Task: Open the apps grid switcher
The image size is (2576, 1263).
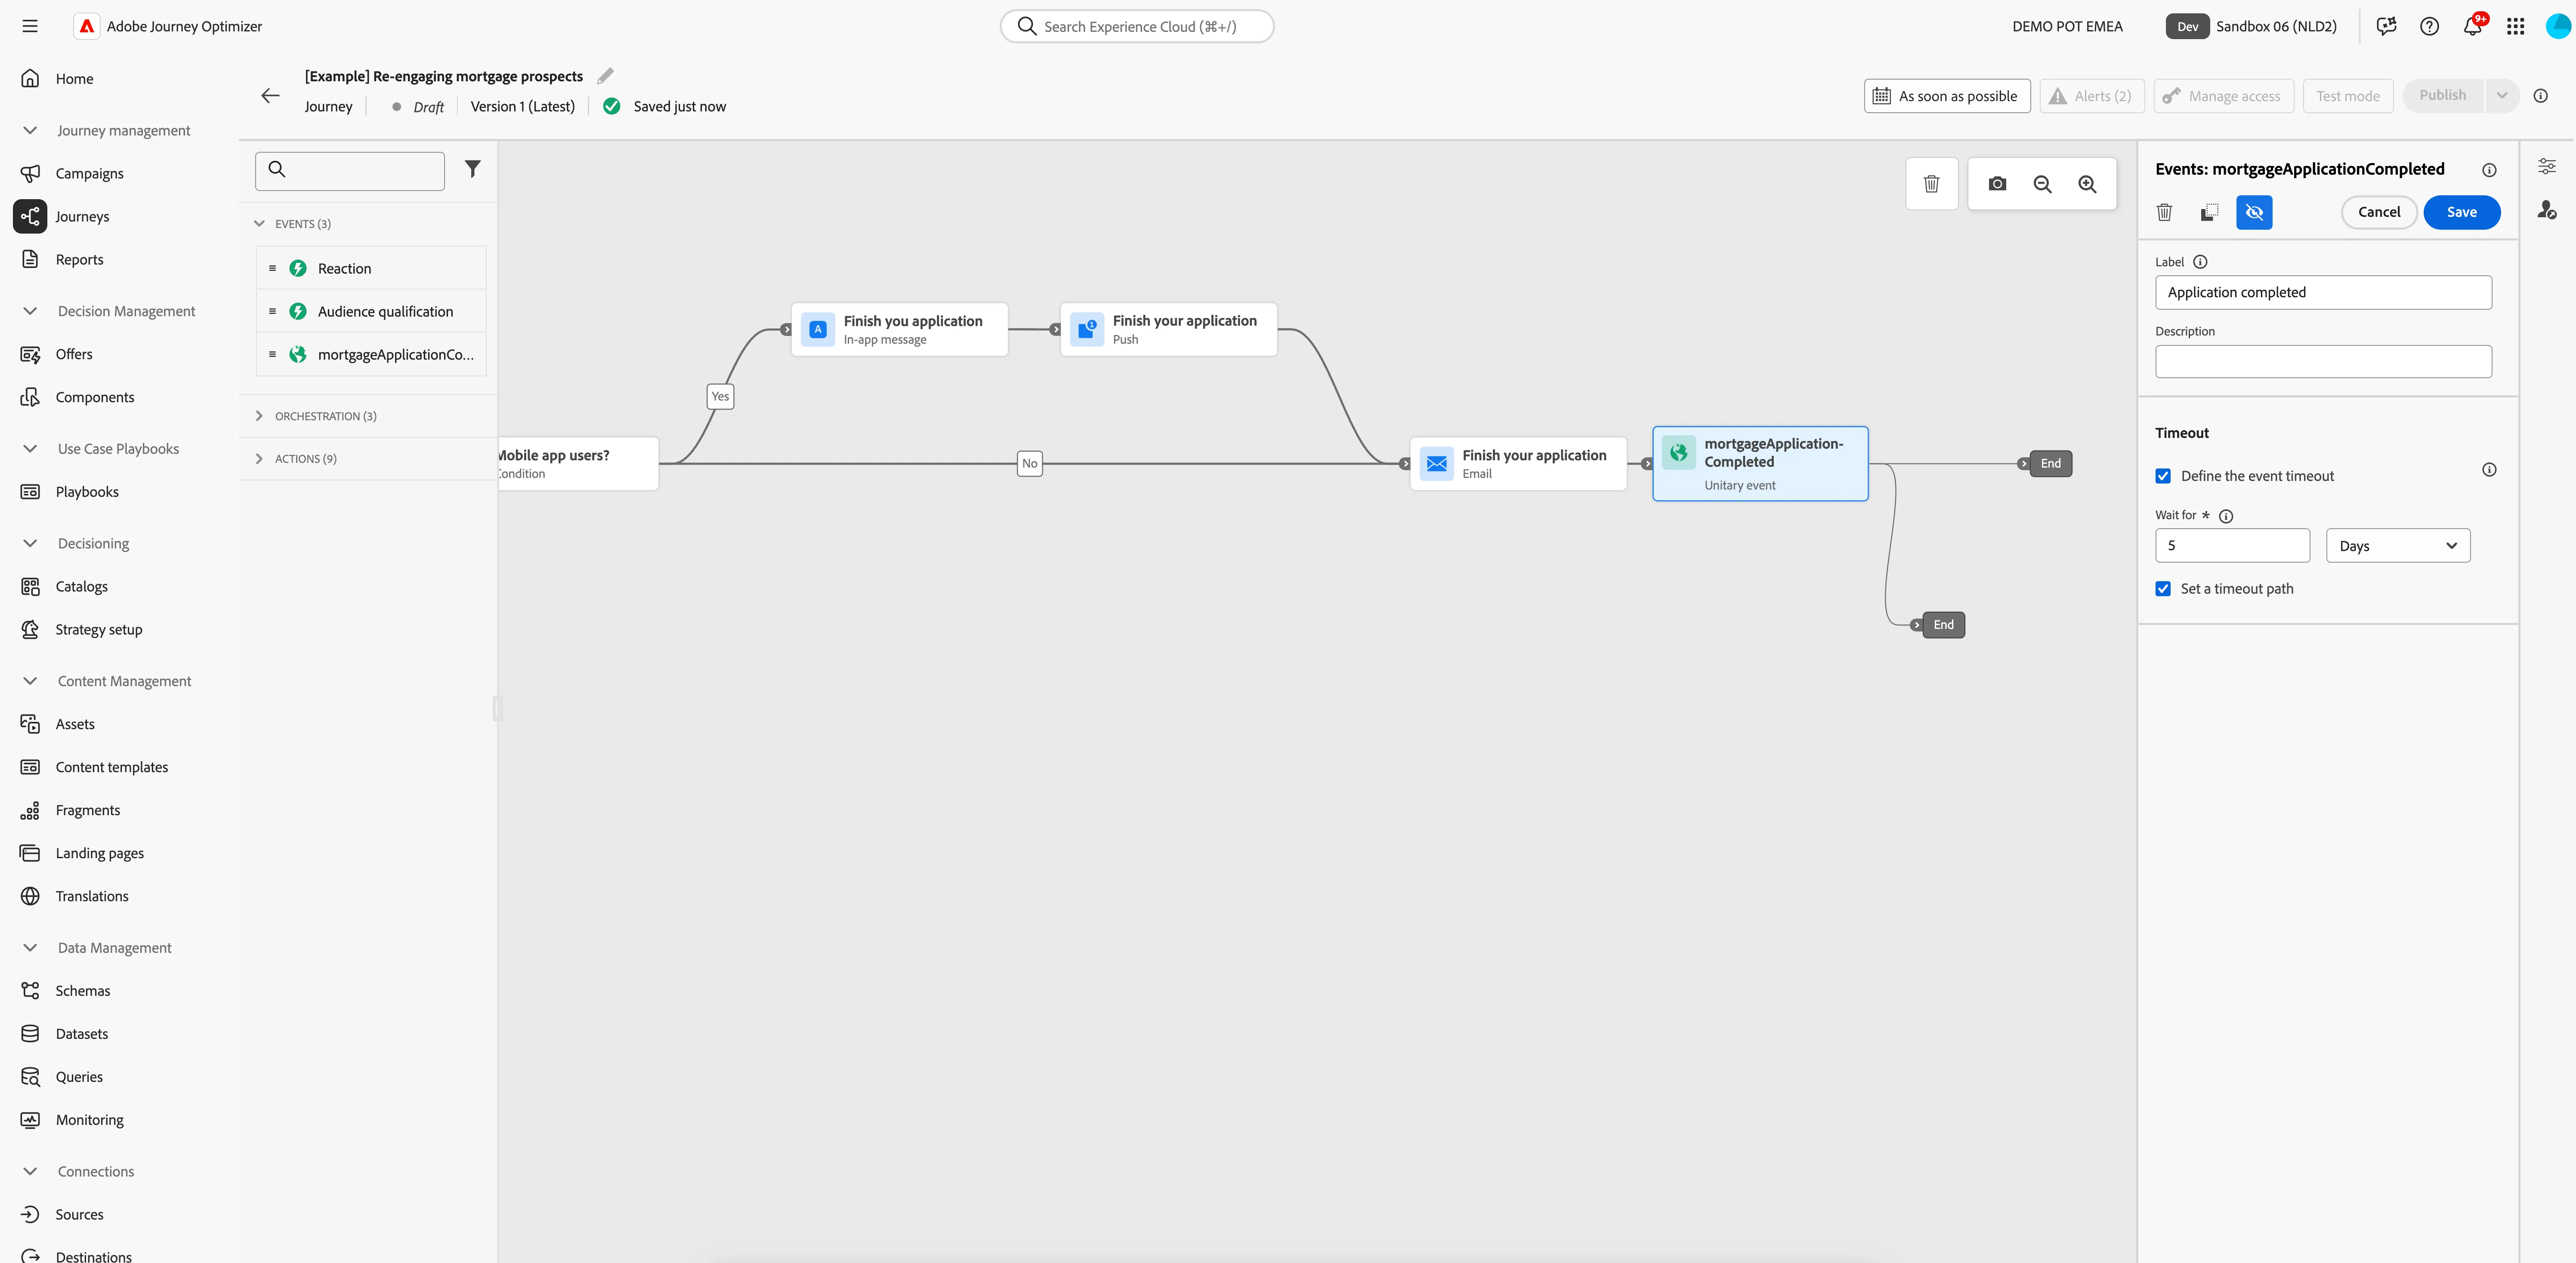Action: [2515, 26]
